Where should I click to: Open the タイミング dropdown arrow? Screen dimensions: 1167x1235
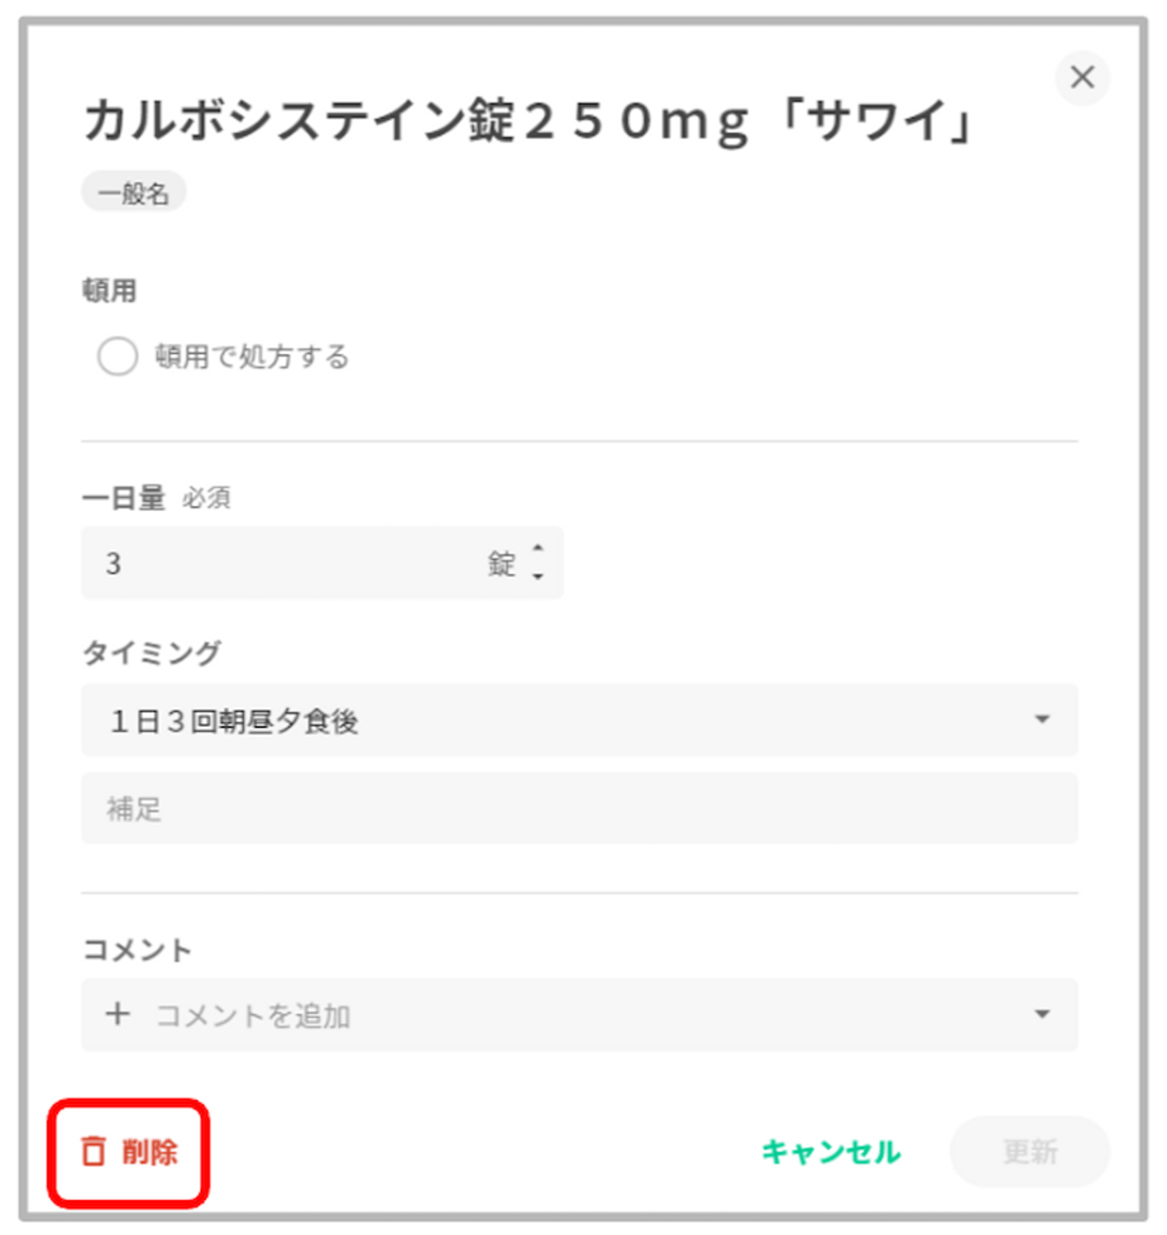pyautogui.click(x=1042, y=719)
